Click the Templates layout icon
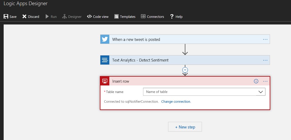 116,16
